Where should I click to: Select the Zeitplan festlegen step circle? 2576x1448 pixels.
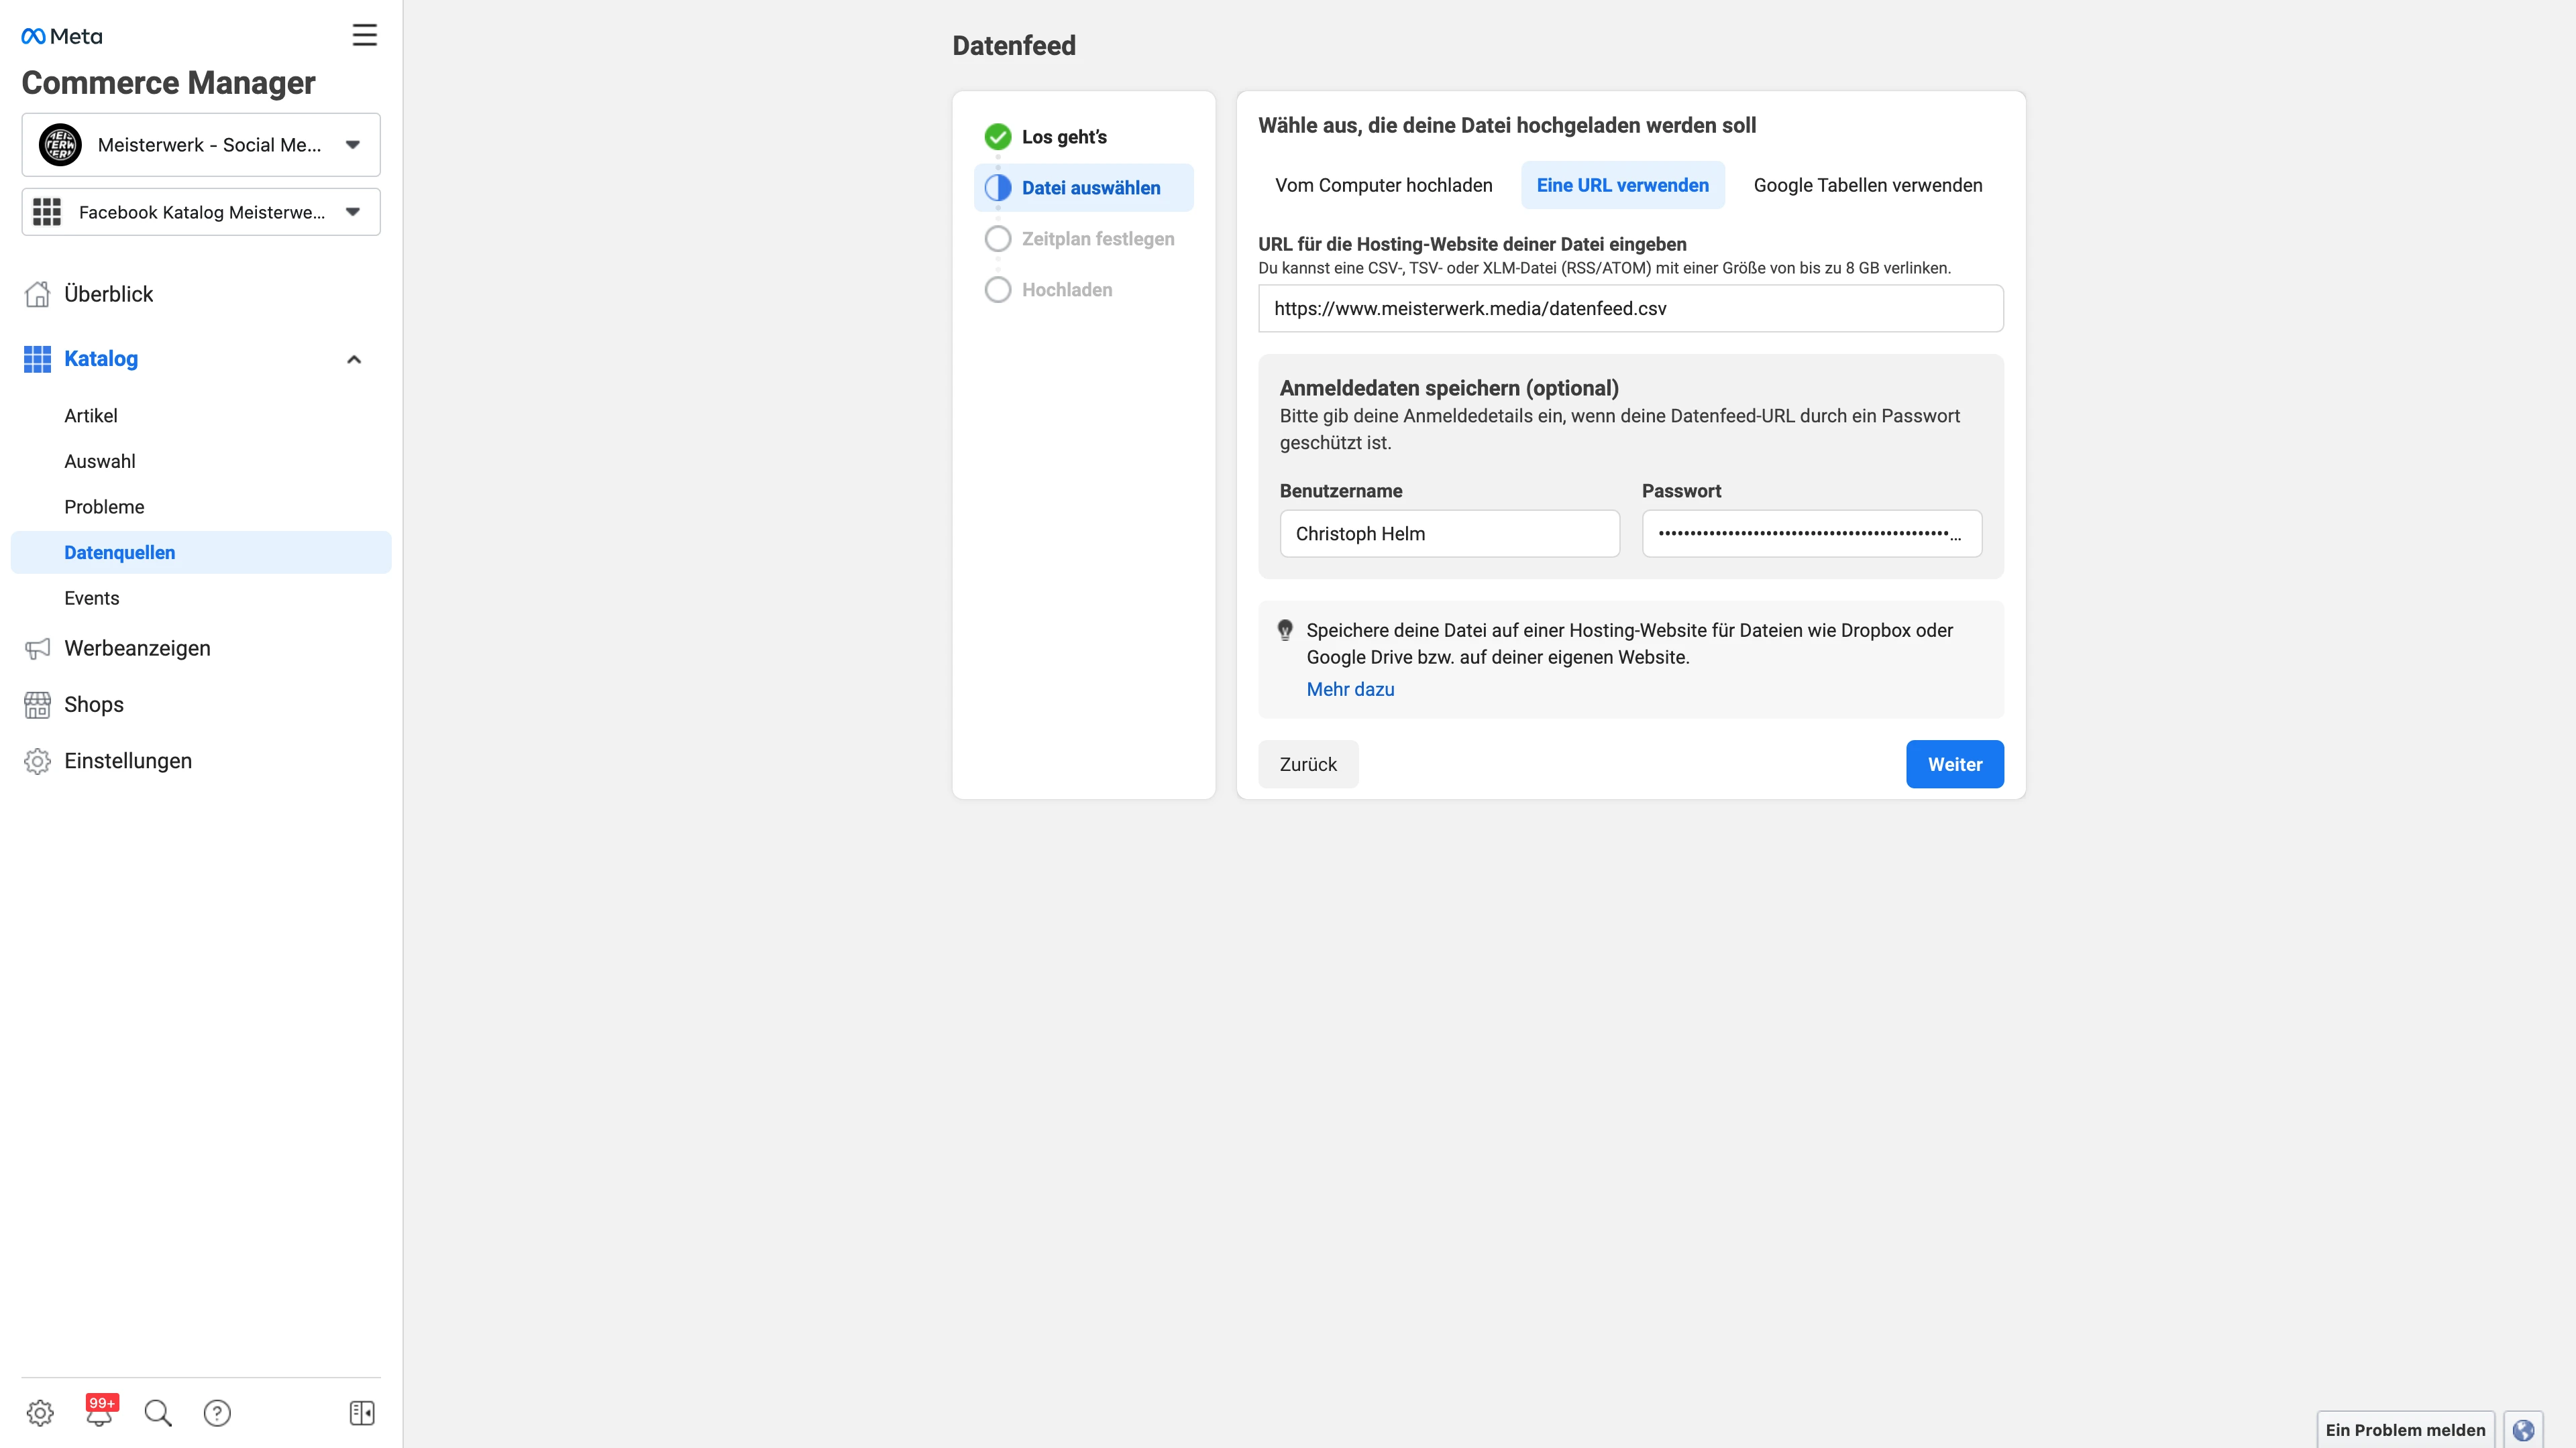point(997,239)
